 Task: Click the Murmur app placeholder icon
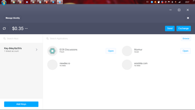[x=127, y=51]
